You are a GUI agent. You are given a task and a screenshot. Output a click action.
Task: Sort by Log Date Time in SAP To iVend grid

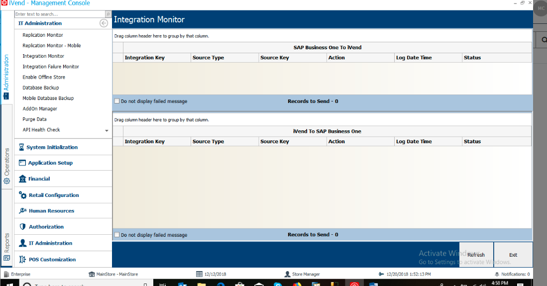428,58
